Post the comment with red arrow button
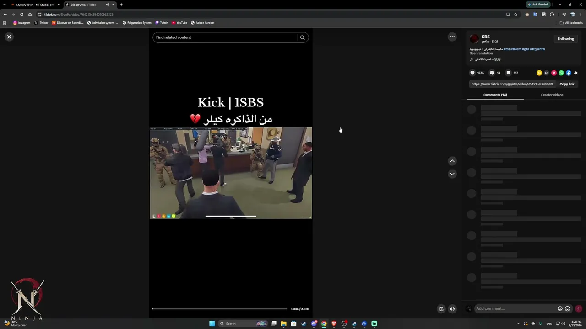Image resolution: width=586 pixels, height=329 pixels. (579, 308)
